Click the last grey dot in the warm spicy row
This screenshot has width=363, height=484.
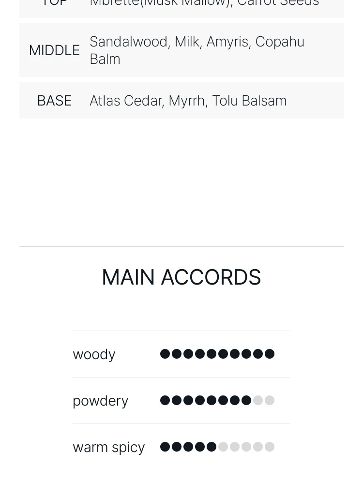pyautogui.click(x=270, y=447)
